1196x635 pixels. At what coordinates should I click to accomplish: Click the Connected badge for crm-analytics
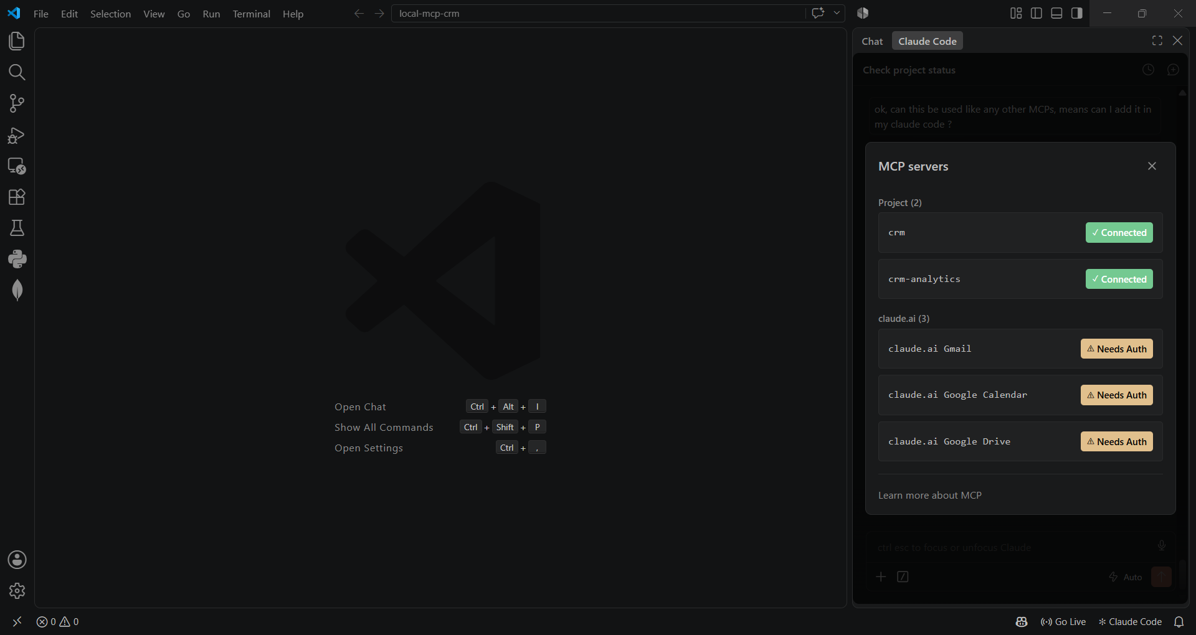(1119, 280)
